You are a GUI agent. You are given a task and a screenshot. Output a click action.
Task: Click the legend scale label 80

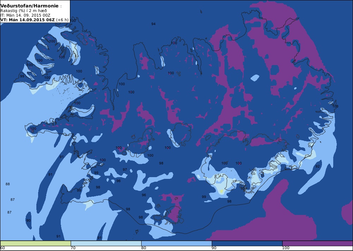coord(144,248)
